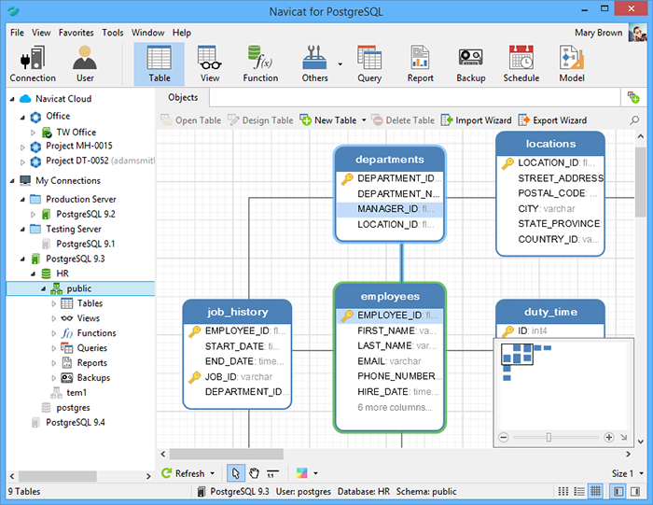Click the navigator corner arrow icon

623,437
